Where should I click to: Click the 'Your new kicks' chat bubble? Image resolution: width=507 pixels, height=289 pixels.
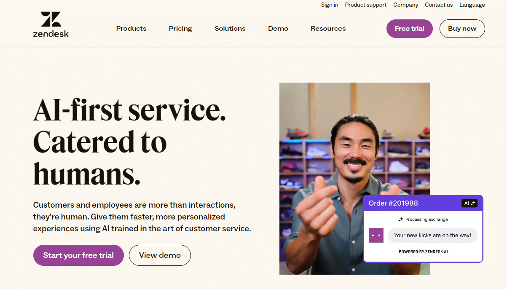pos(432,235)
